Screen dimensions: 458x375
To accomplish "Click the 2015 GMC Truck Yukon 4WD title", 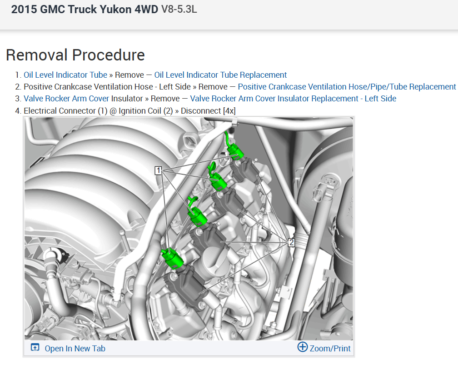I will pyautogui.click(x=85, y=10).
